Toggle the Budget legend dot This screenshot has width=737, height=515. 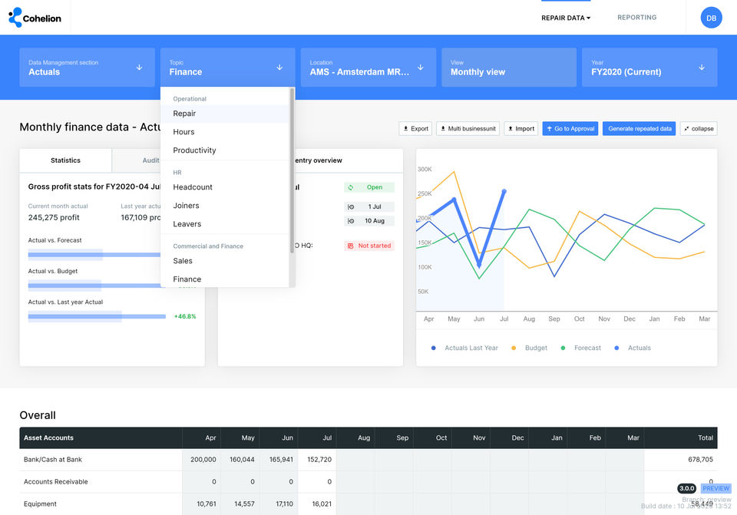pos(514,348)
